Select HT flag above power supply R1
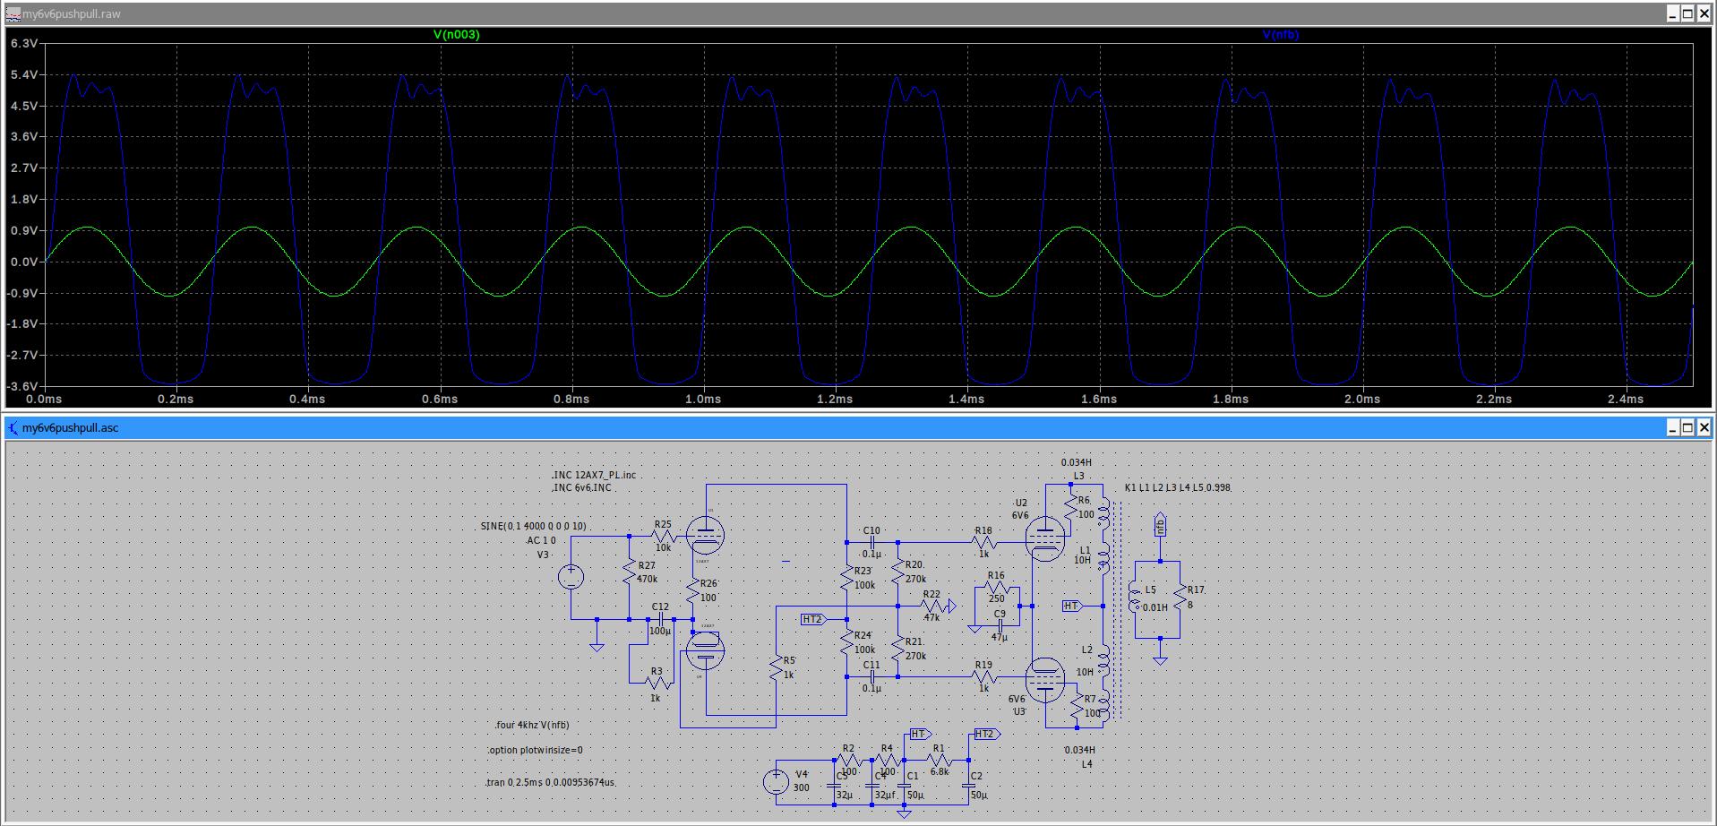 coord(920,734)
